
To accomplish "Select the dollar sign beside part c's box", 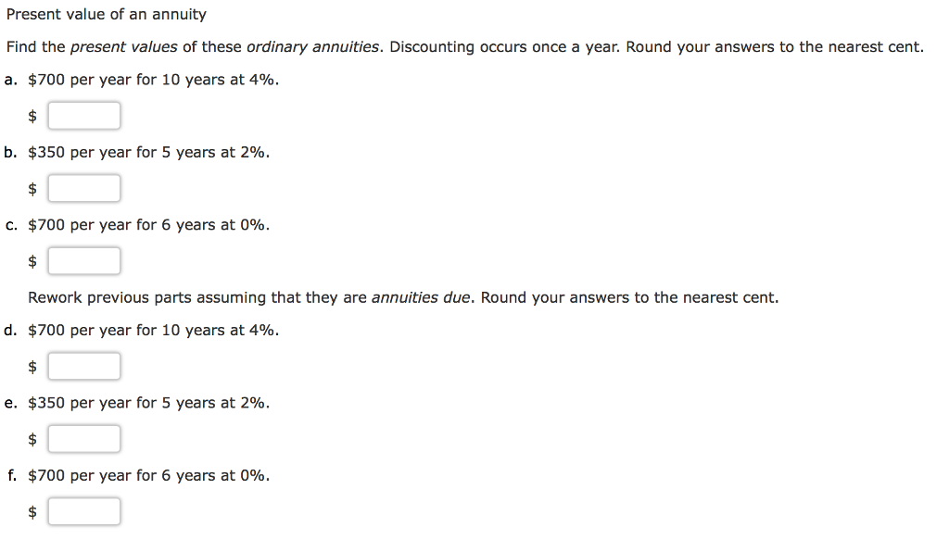I will coord(32,260).
